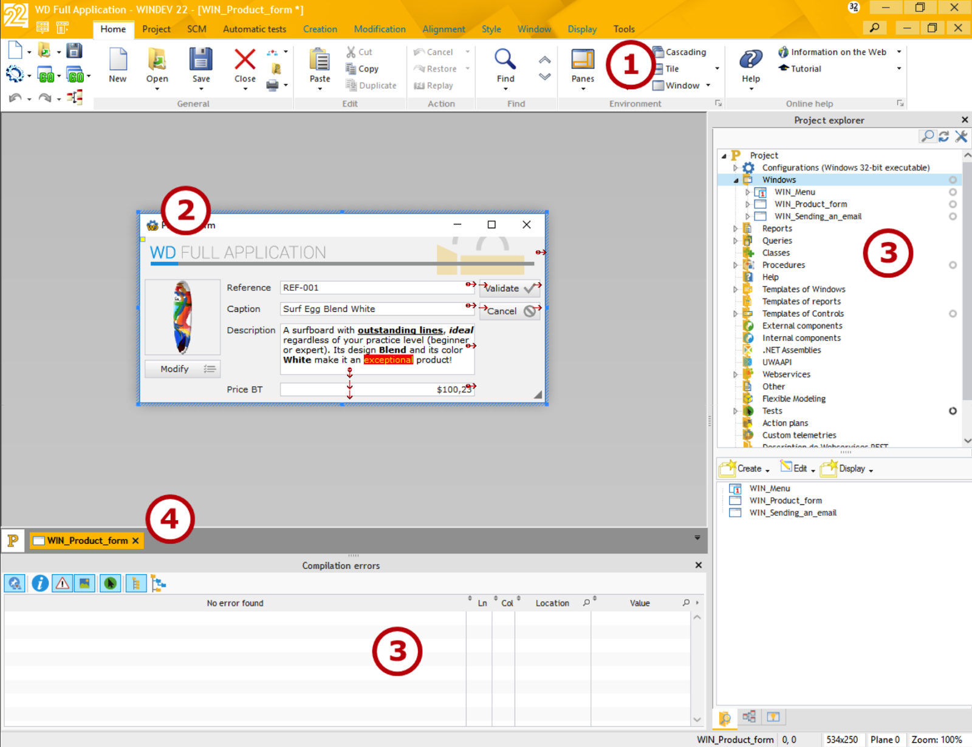Expand the Procedures node in the project tree
The height and width of the screenshot is (747, 972).
point(736,265)
